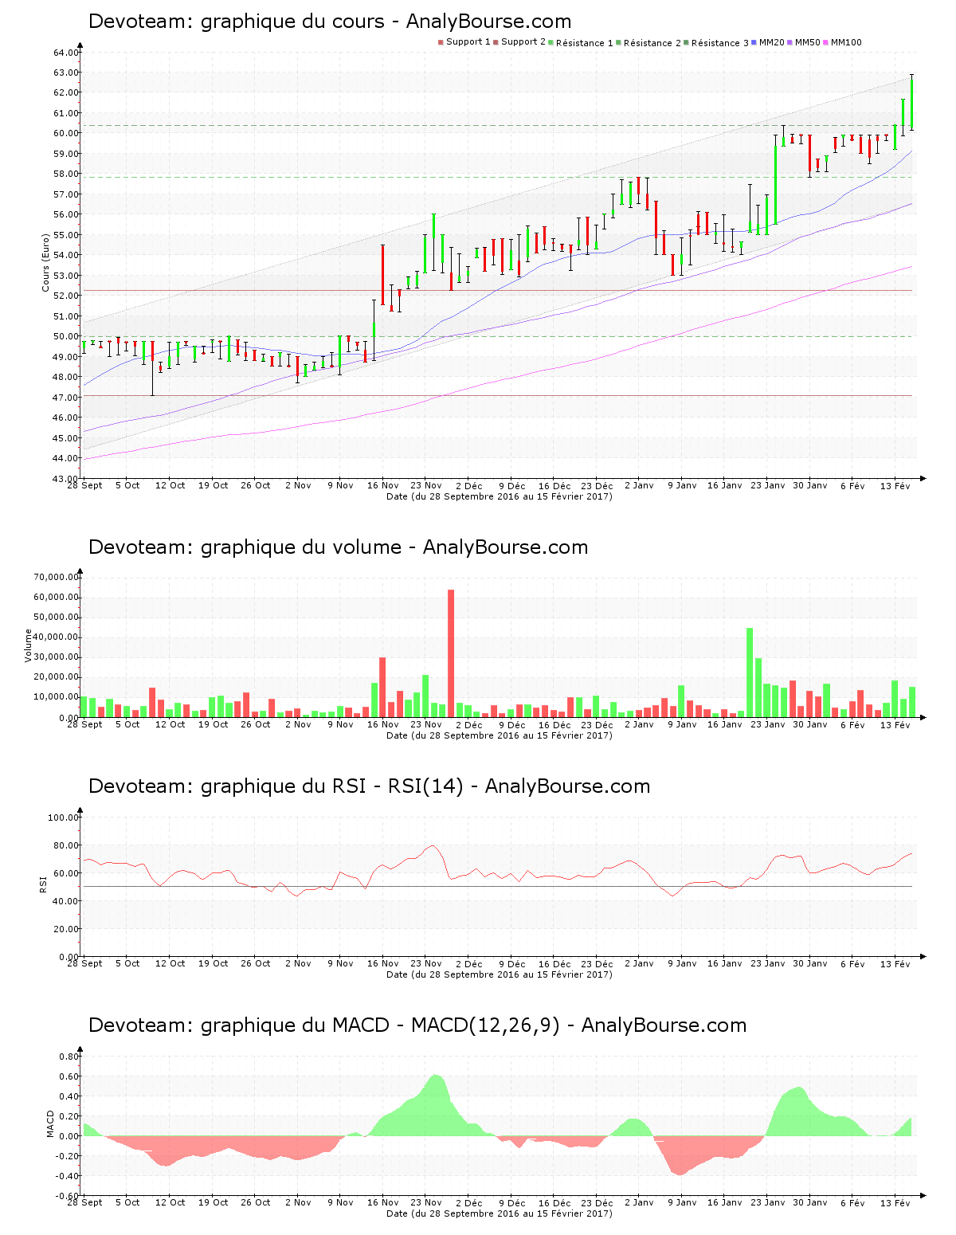Click 10,000.00 on the volume axis

point(56,697)
